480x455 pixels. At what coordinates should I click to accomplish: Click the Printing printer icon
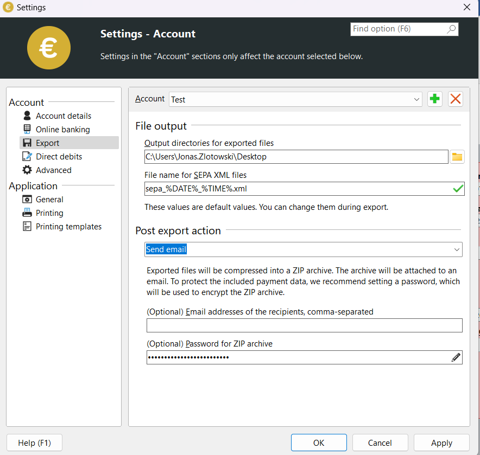[27, 213]
